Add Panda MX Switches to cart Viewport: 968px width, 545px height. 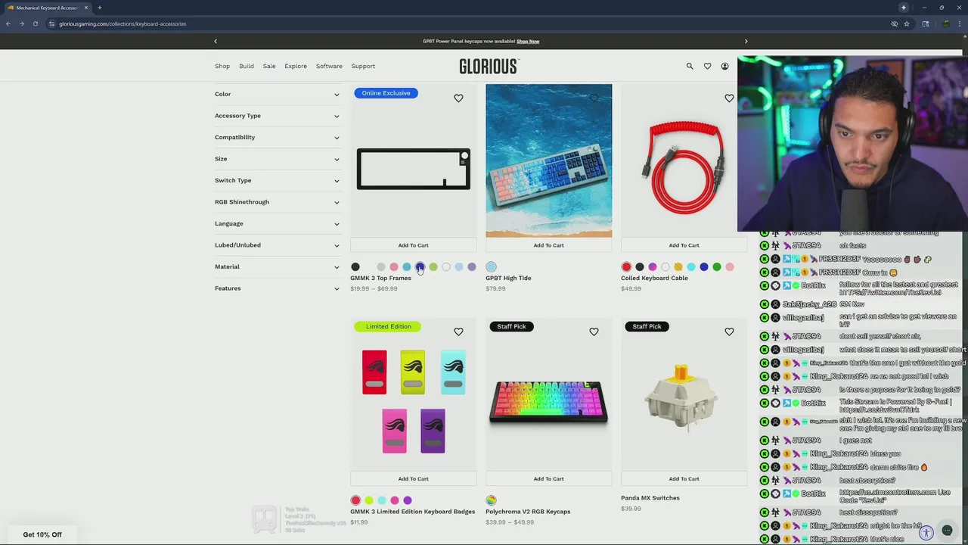(x=684, y=478)
